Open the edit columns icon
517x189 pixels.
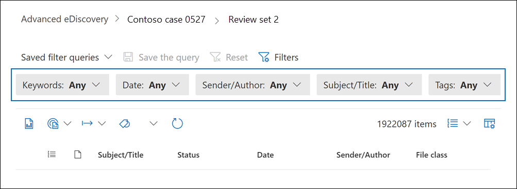[x=490, y=124]
